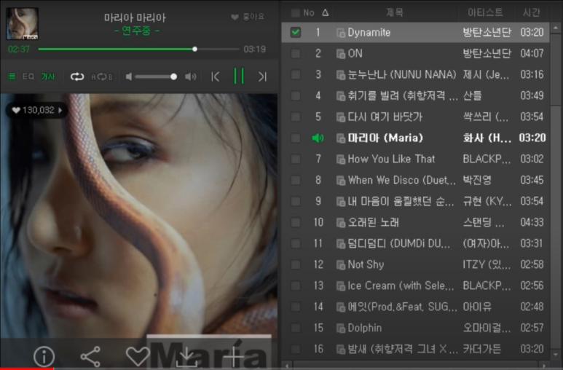Click the file icon beside ON
Screen dimensions: 563x370
point(341,54)
